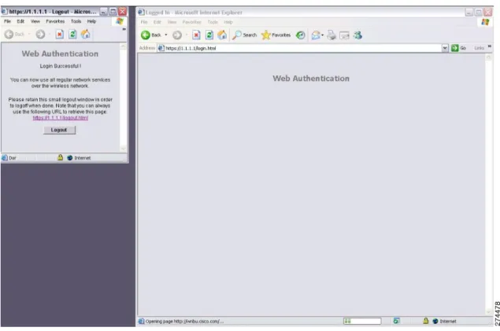Click Back button in Logout window
Viewport: 500px width, 331px height.
14,34
